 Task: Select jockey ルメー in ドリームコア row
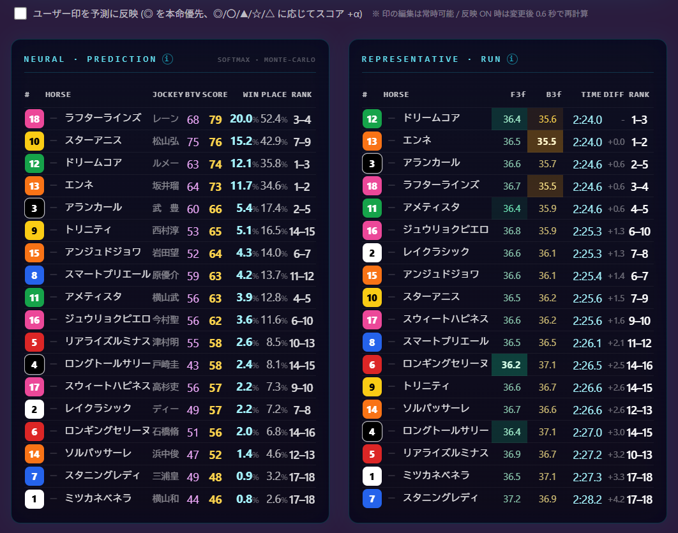click(x=165, y=163)
